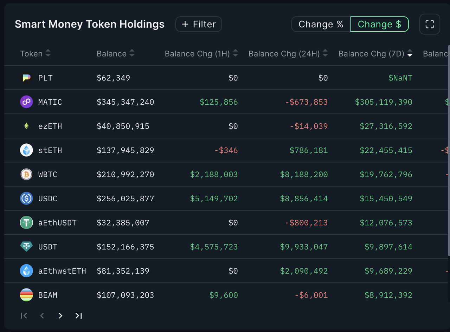Image resolution: width=450 pixels, height=332 pixels.
Task: Switch to Change % view
Action: click(321, 24)
